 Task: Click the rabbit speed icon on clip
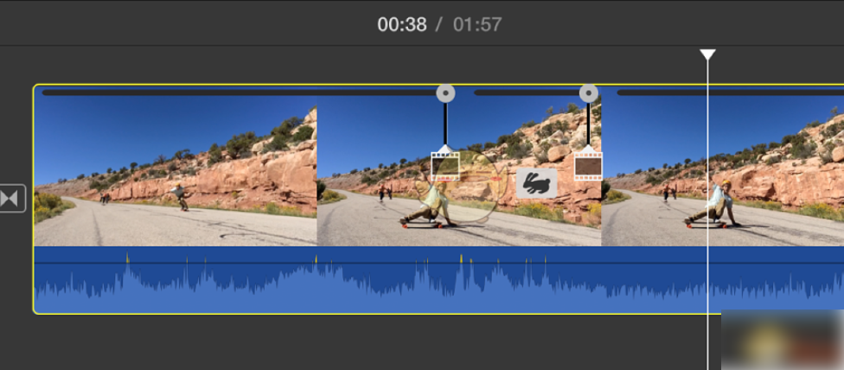click(x=537, y=183)
